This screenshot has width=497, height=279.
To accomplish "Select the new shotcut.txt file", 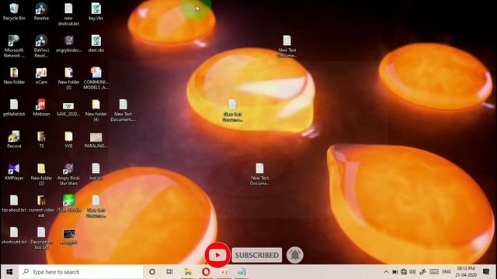I will (x=68, y=14).
